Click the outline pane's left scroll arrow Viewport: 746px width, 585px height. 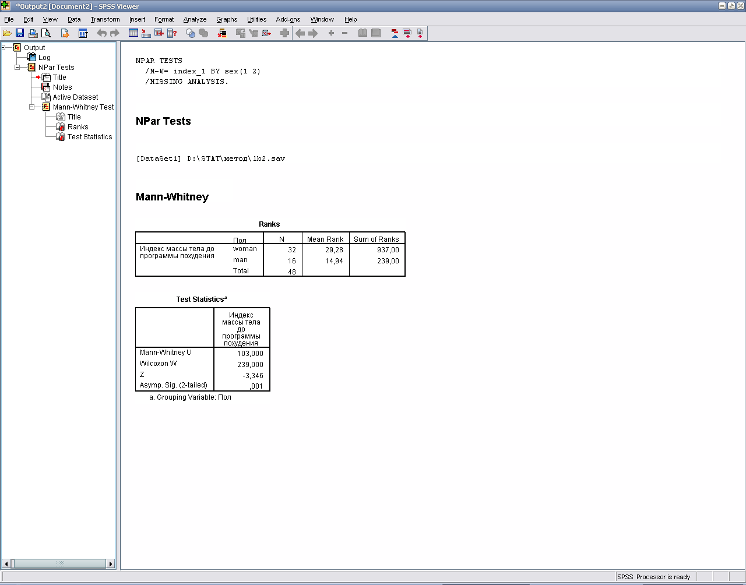tap(6, 563)
